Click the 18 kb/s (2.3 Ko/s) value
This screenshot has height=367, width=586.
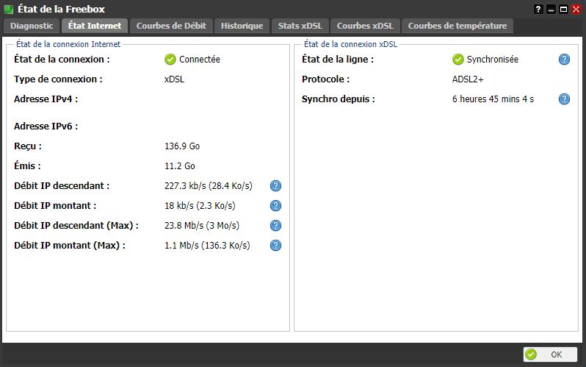[x=200, y=206]
